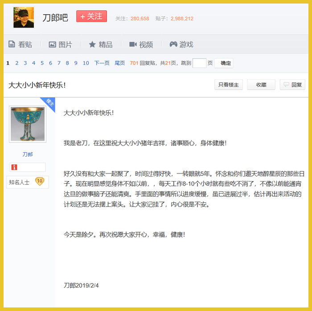Click the 精品 star icon
This screenshot has height=311, width=312.
[92, 44]
